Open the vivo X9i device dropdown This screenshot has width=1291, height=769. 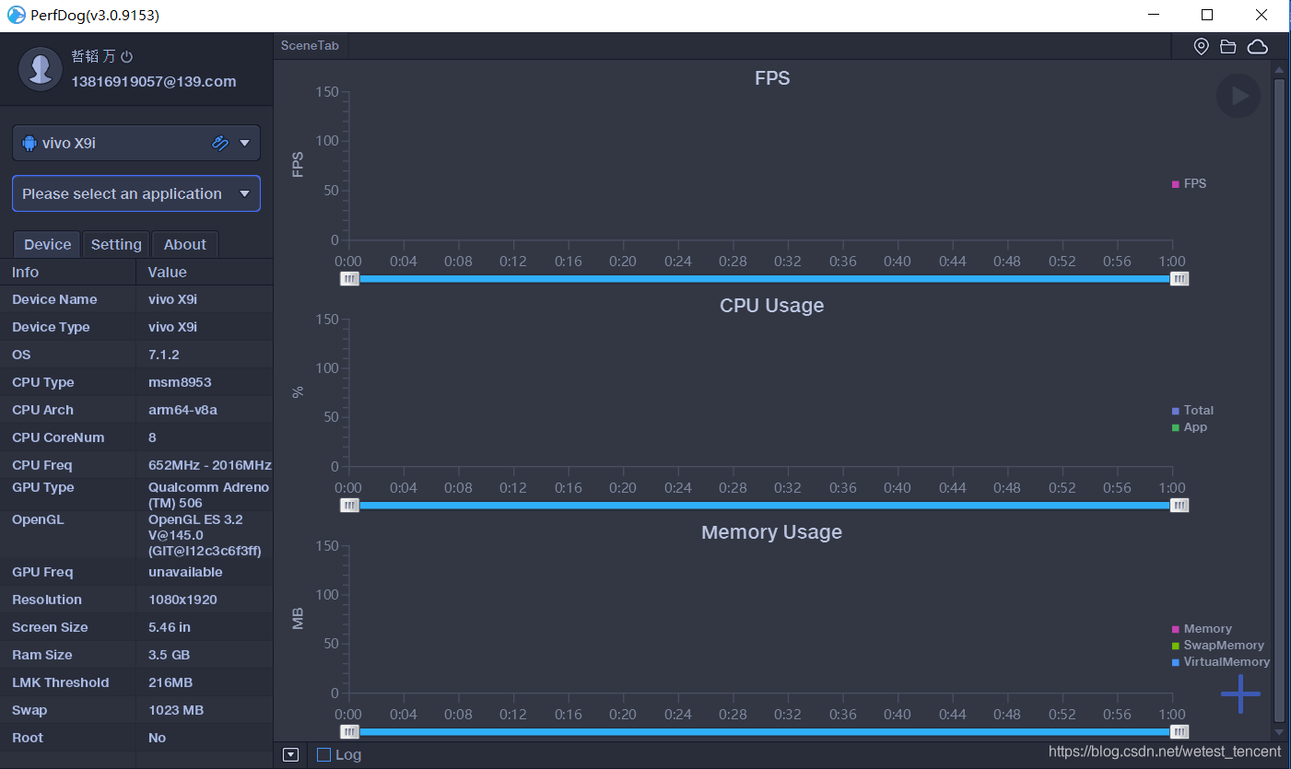136,143
